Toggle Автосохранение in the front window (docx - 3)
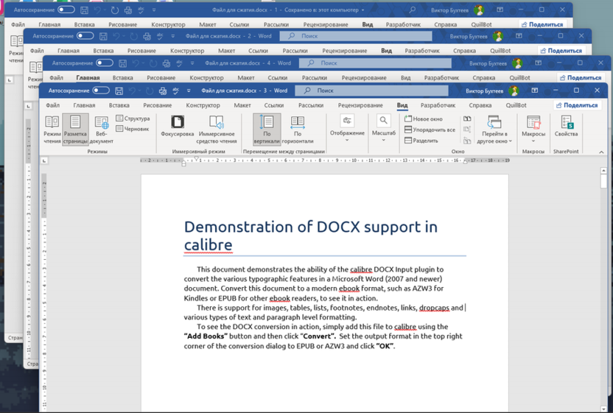Viewport: 613px width, 413px height. click(x=100, y=91)
